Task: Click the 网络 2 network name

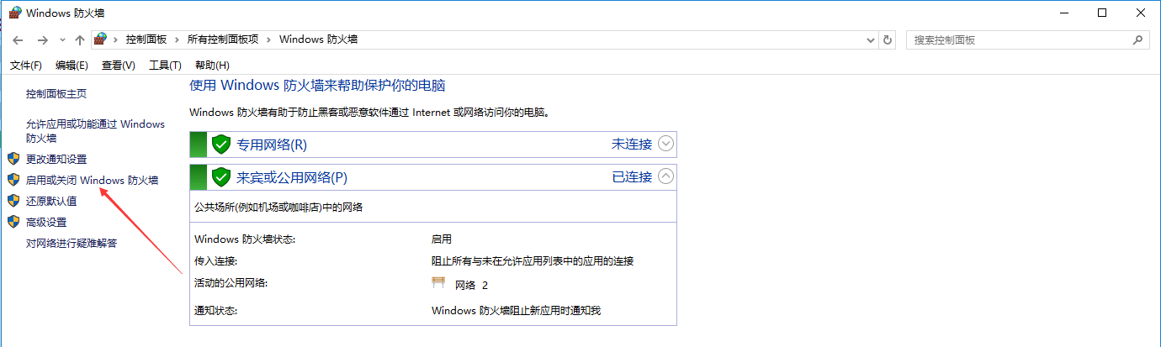Action: tap(471, 285)
